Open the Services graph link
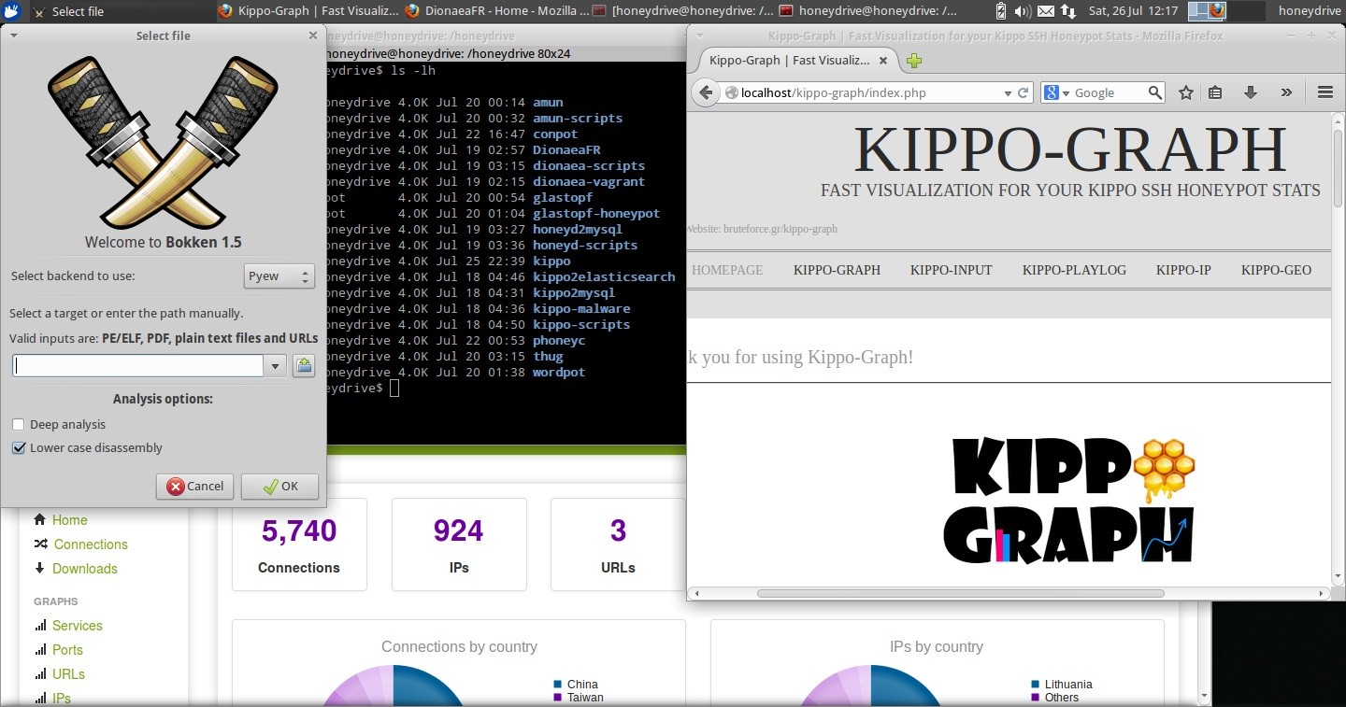The height and width of the screenshot is (707, 1346). click(x=78, y=626)
